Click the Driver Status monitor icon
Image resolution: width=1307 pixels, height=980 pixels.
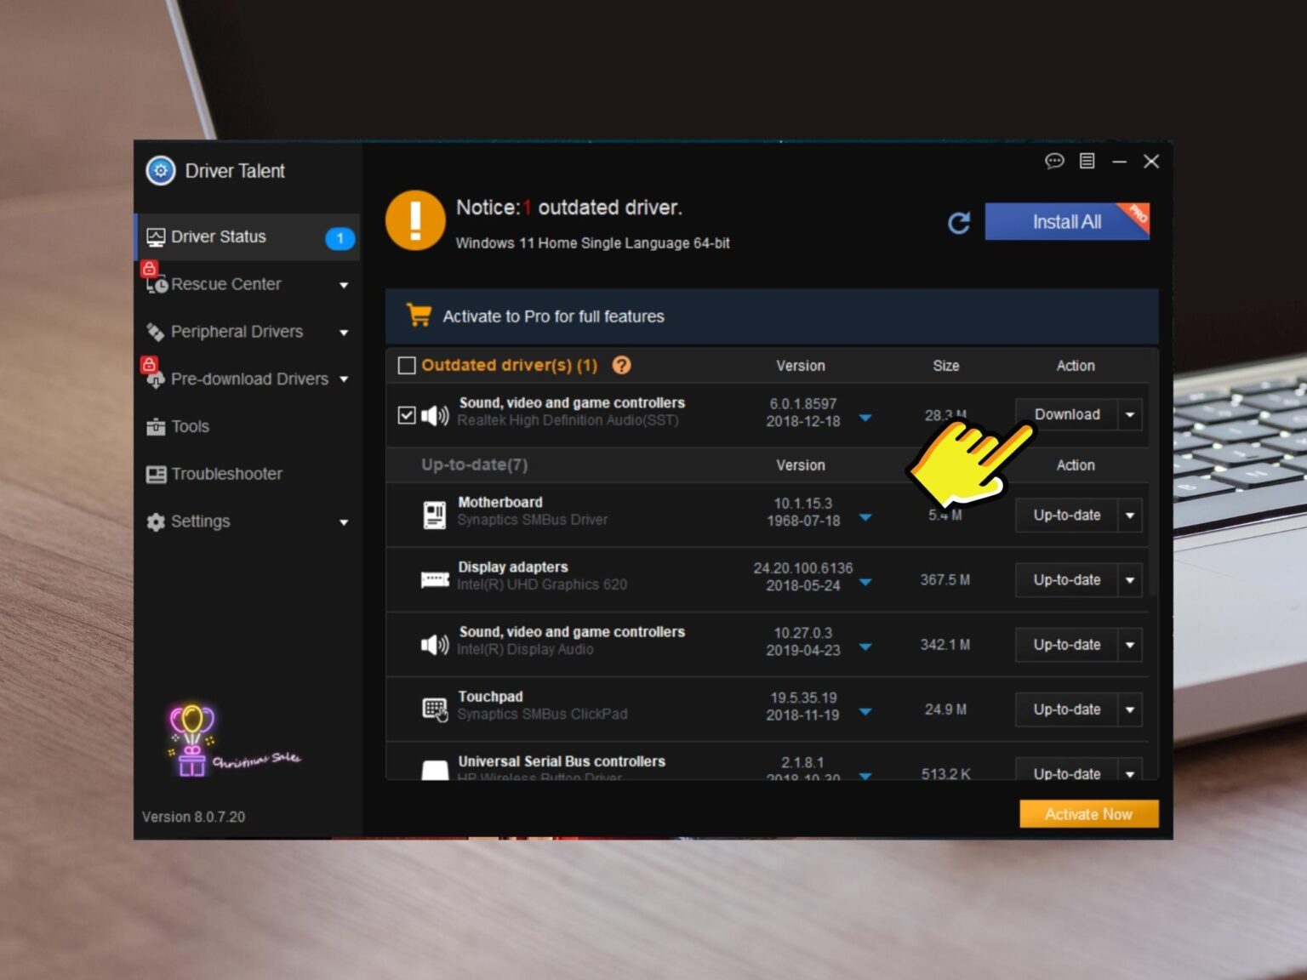156,237
